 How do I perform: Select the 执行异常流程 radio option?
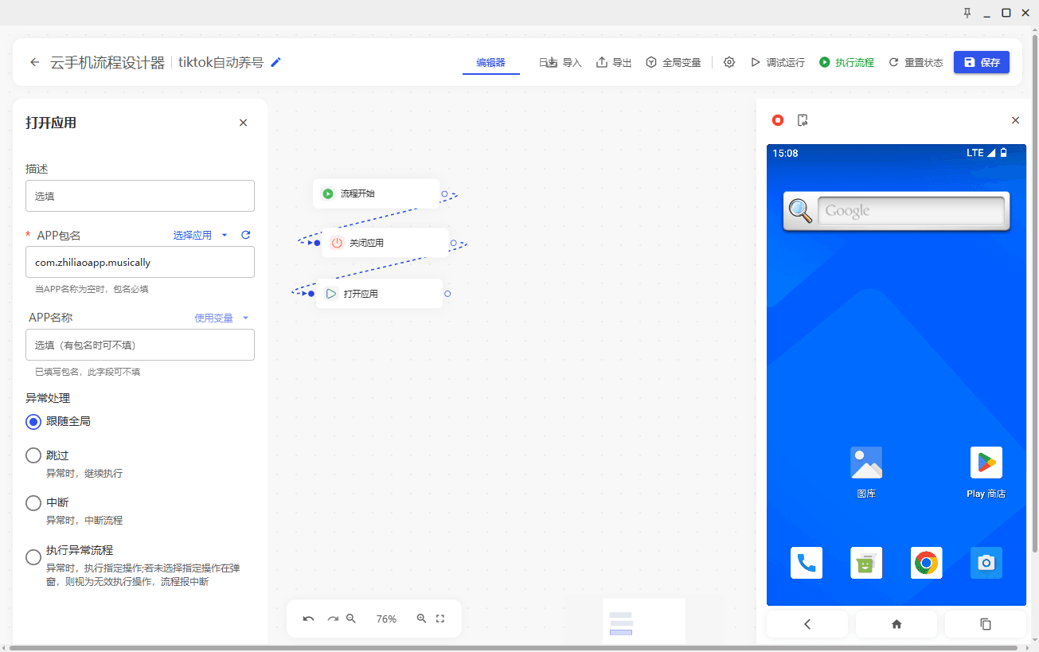click(33, 557)
